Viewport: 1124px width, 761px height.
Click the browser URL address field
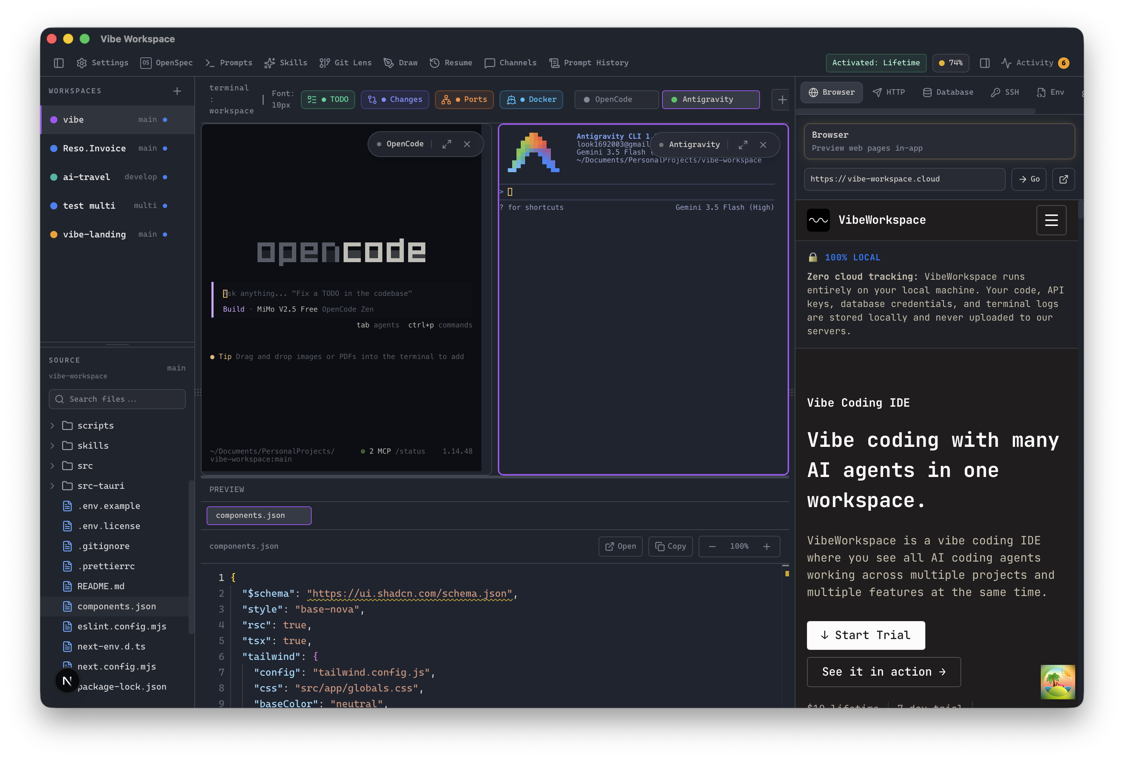pyautogui.click(x=905, y=179)
